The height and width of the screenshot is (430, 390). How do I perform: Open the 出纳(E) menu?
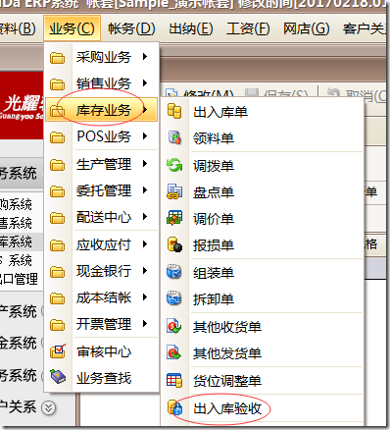[191, 29]
